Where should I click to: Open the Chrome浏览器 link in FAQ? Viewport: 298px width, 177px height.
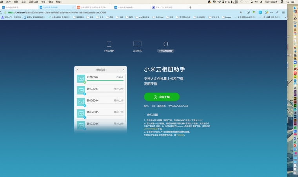(x=151, y=129)
